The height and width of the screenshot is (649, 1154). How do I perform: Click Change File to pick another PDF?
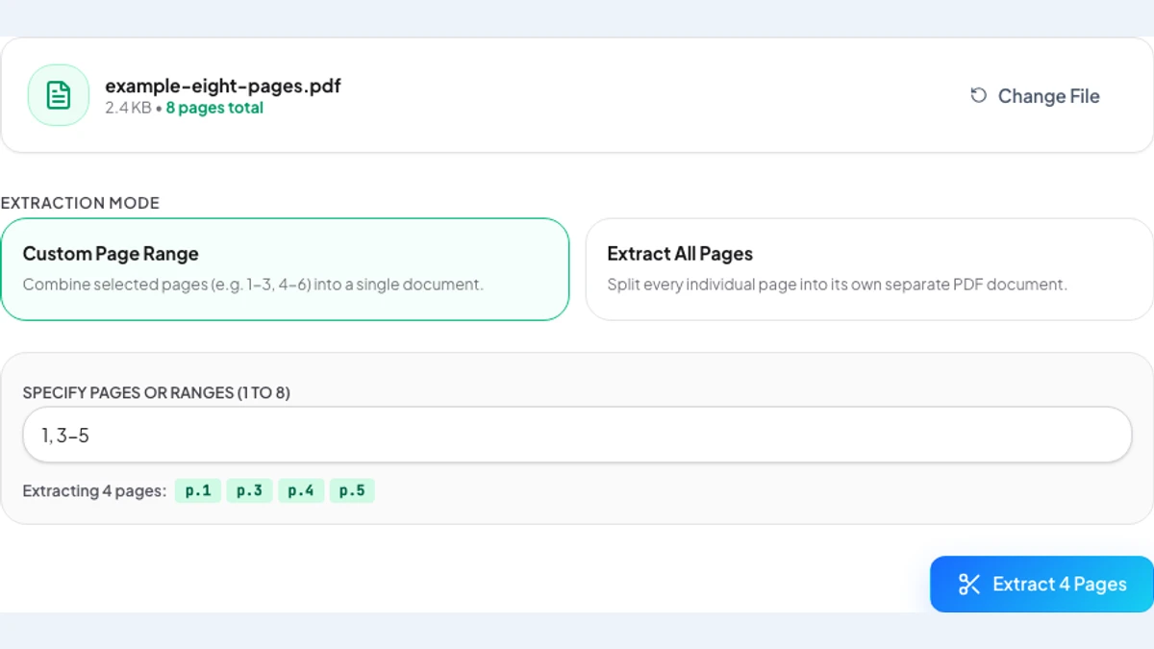tap(1034, 95)
